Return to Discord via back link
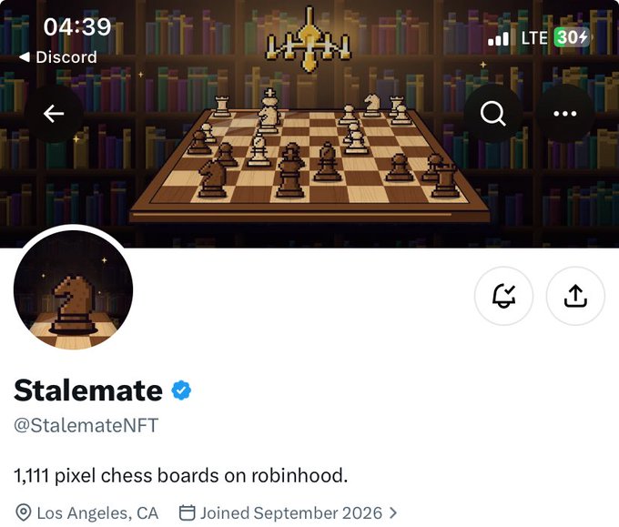Viewport: 619px width, 527px height. (57, 57)
